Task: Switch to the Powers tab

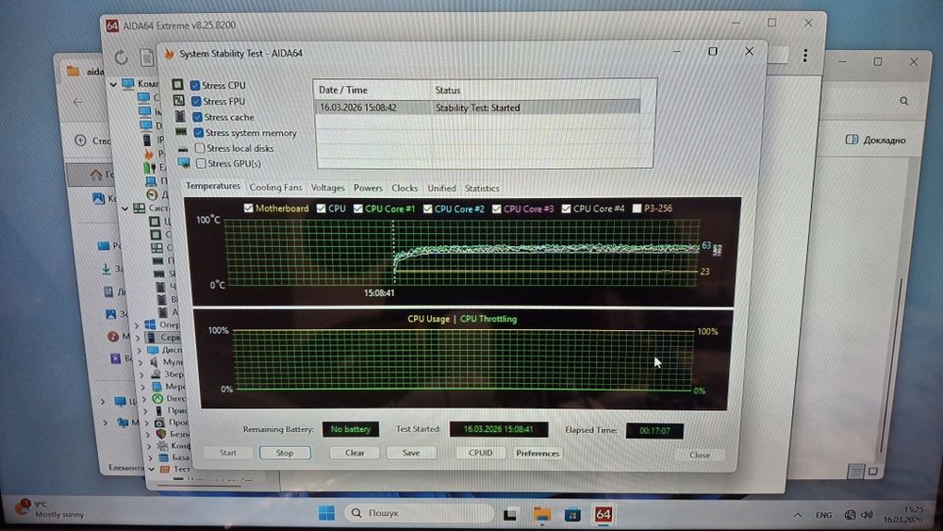Action: tap(368, 189)
